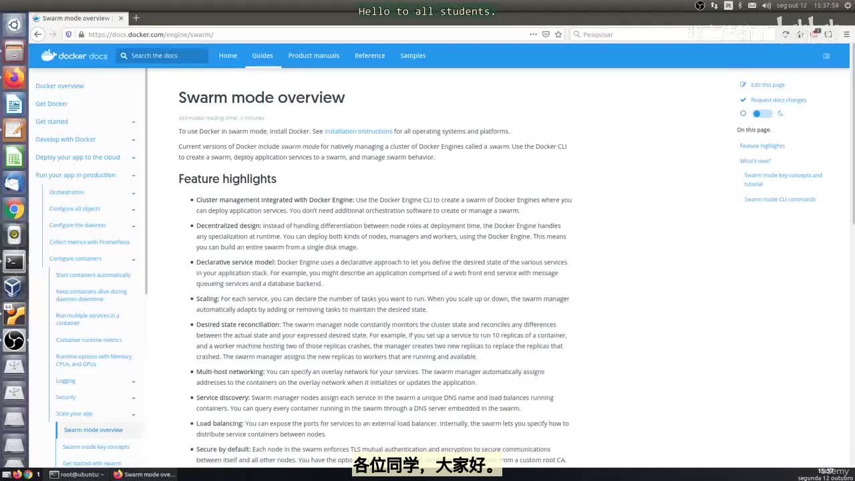The width and height of the screenshot is (855, 481).
Task: Toggle dark mode theme switch
Action: pyautogui.click(x=761, y=114)
